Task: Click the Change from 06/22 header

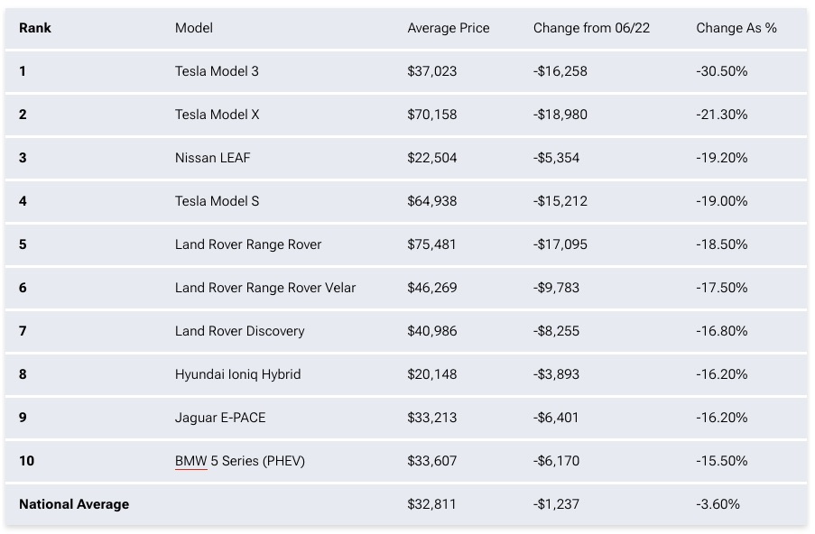Action: (591, 28)
